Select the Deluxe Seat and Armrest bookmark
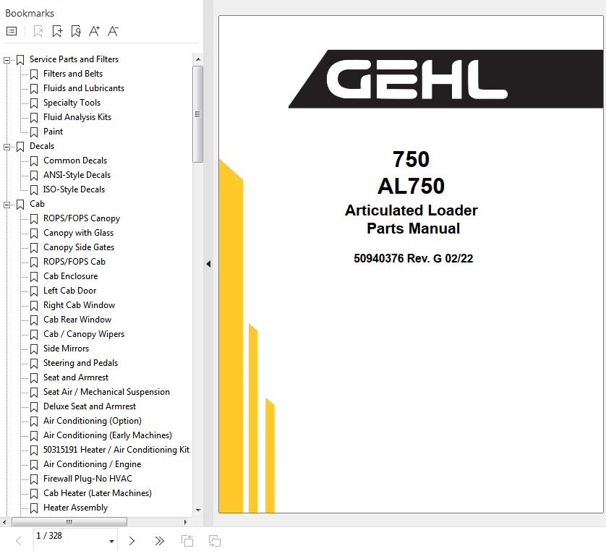Viewport: 606px width, 551px height. coord(90,406)
